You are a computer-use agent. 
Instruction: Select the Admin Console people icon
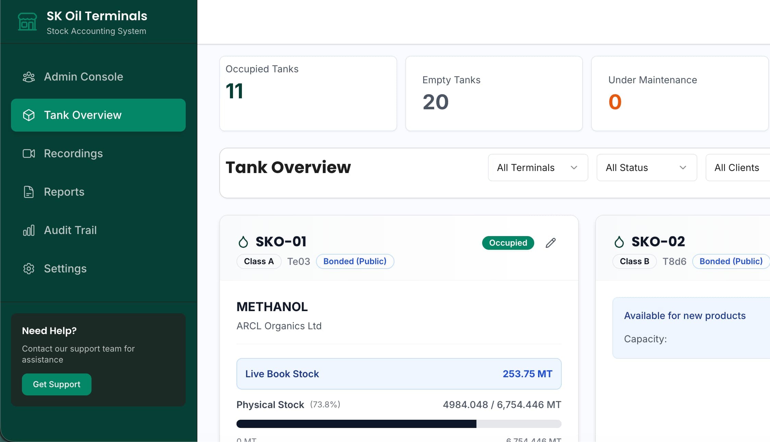coord(29,77)
